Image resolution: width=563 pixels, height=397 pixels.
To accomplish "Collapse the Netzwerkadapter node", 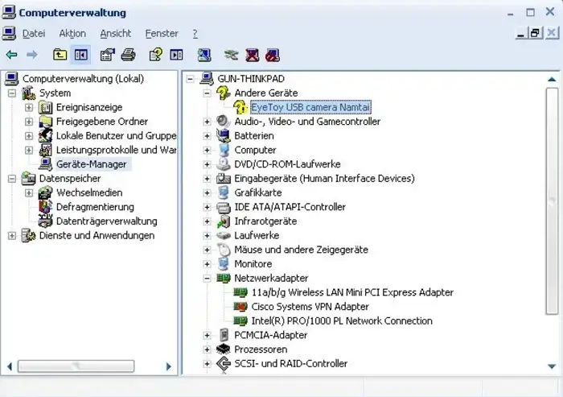I will click(x=207, y=278).
